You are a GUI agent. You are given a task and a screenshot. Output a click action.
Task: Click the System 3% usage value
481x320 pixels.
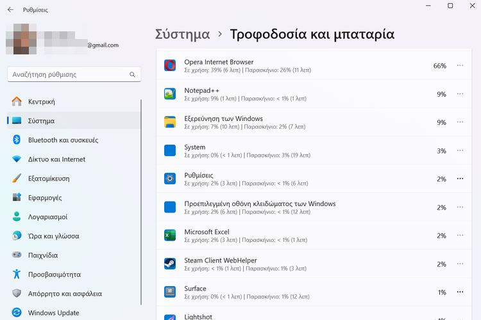441,151
